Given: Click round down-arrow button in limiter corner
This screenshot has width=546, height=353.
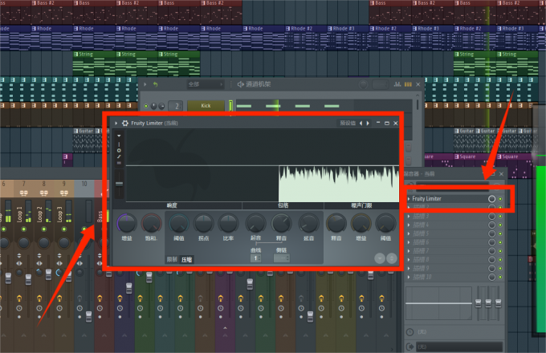Looking at the screenshot, I should [380, 258].
